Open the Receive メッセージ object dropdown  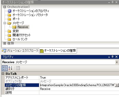click(x=117, y=62)
